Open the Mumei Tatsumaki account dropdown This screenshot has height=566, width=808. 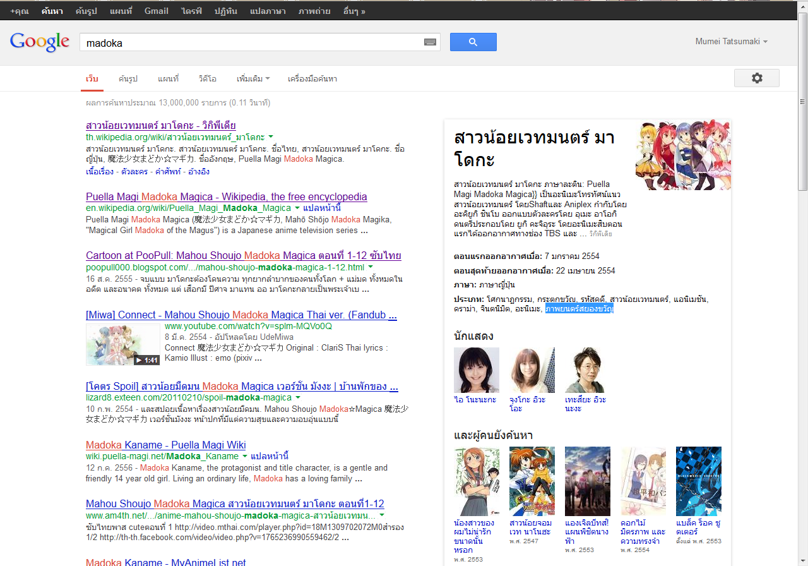click(732, 42)
